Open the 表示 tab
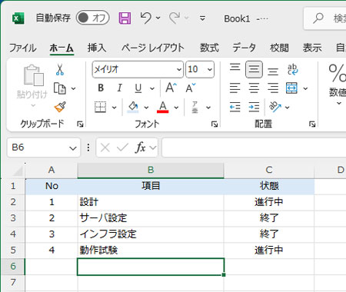This screenshot has height=292, width=346. tap(312, 48)
